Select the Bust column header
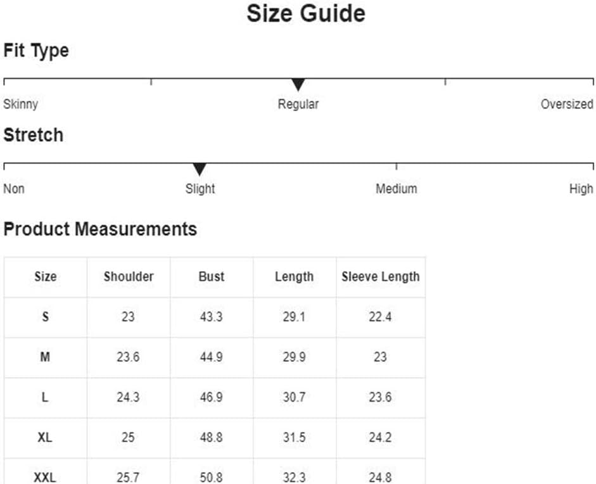 coord(212,276)
